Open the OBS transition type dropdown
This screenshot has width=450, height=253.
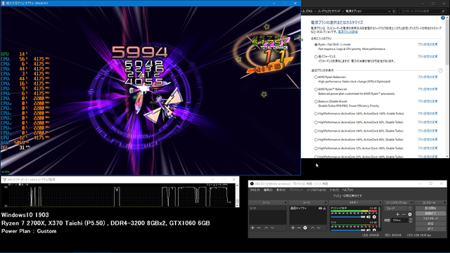(x=399, y=209)
